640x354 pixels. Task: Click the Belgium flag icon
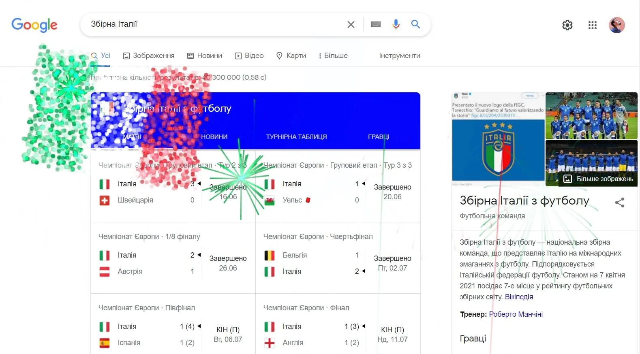tap(270, 255)
